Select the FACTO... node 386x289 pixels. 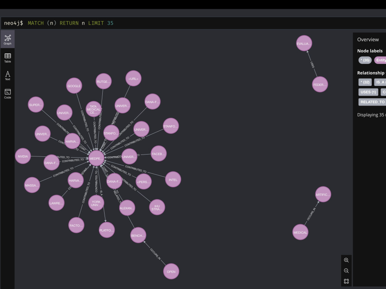pos(76,225)
